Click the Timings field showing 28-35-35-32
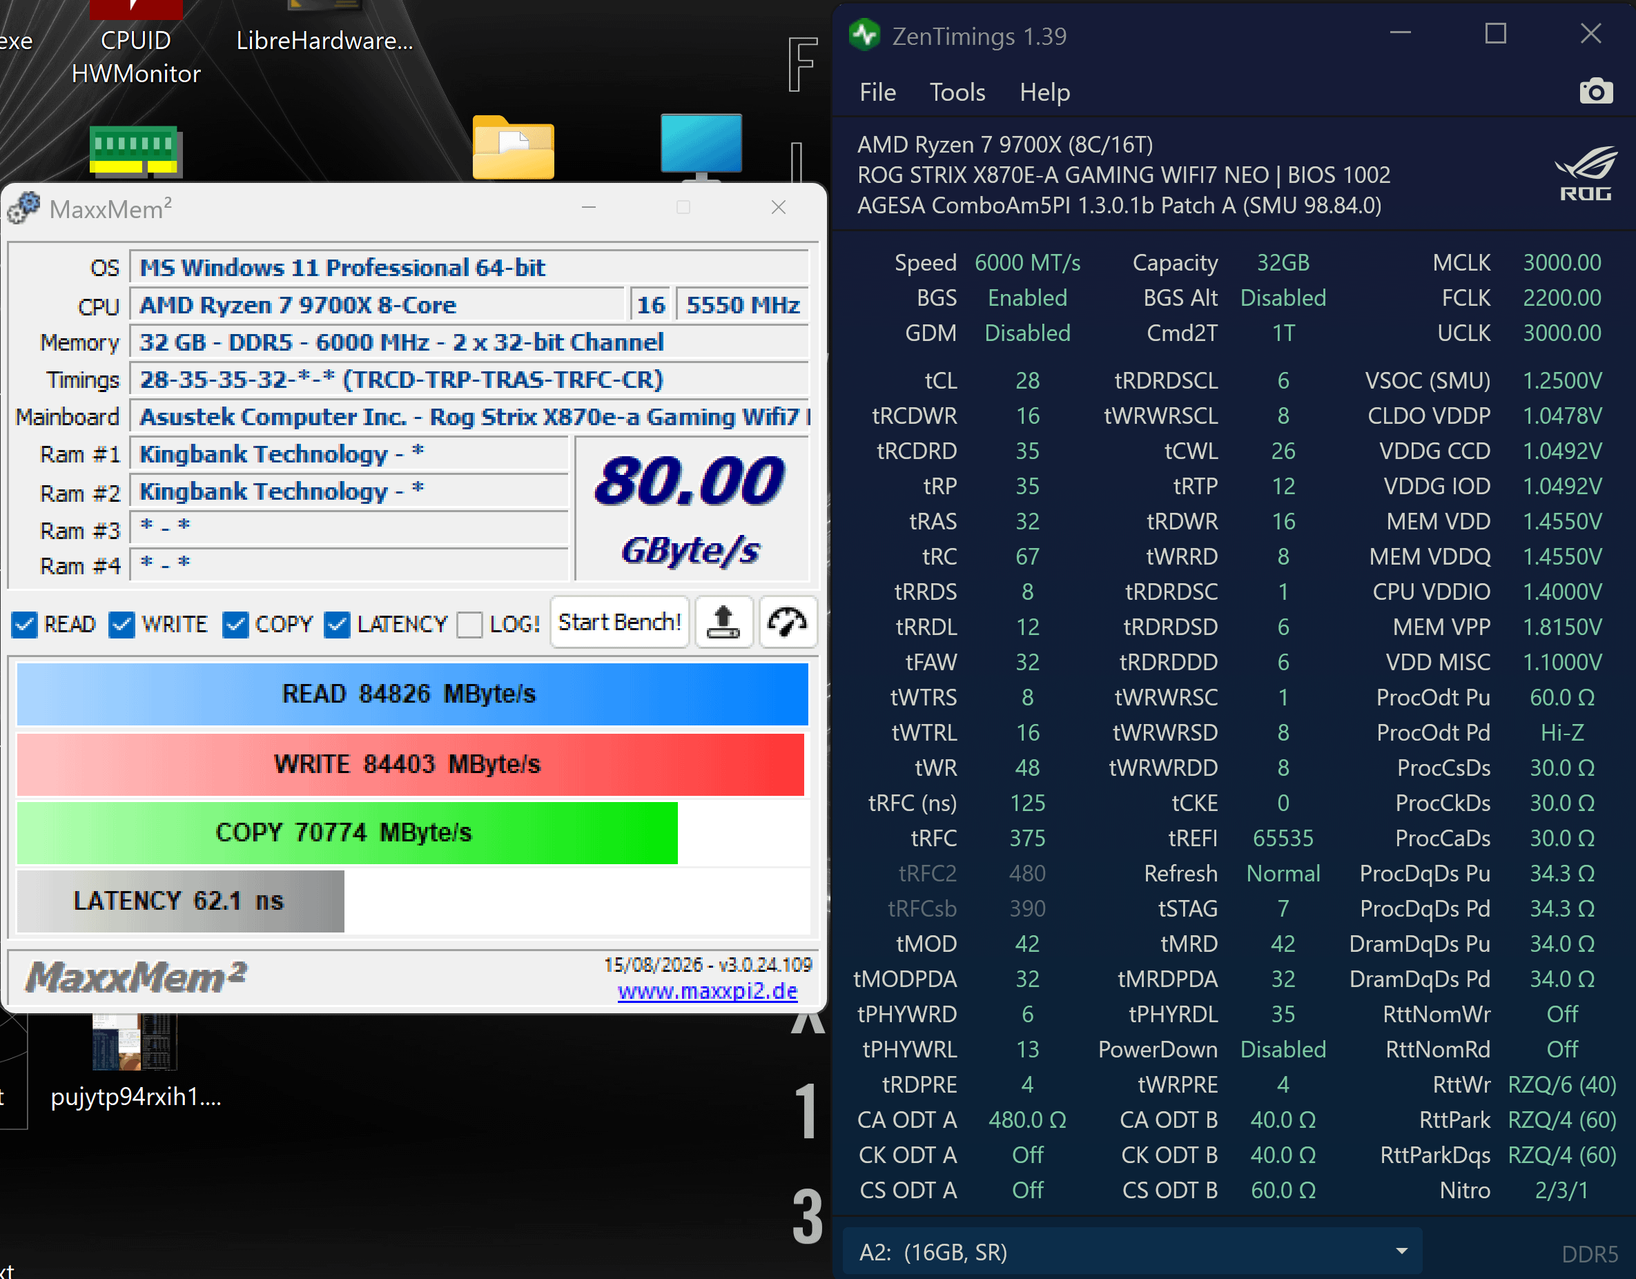 coord(469,380)
